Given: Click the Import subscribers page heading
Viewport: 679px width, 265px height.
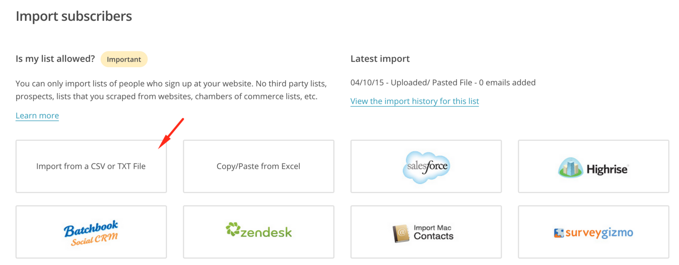Looking at the screenshot, I should coord(74,16).
